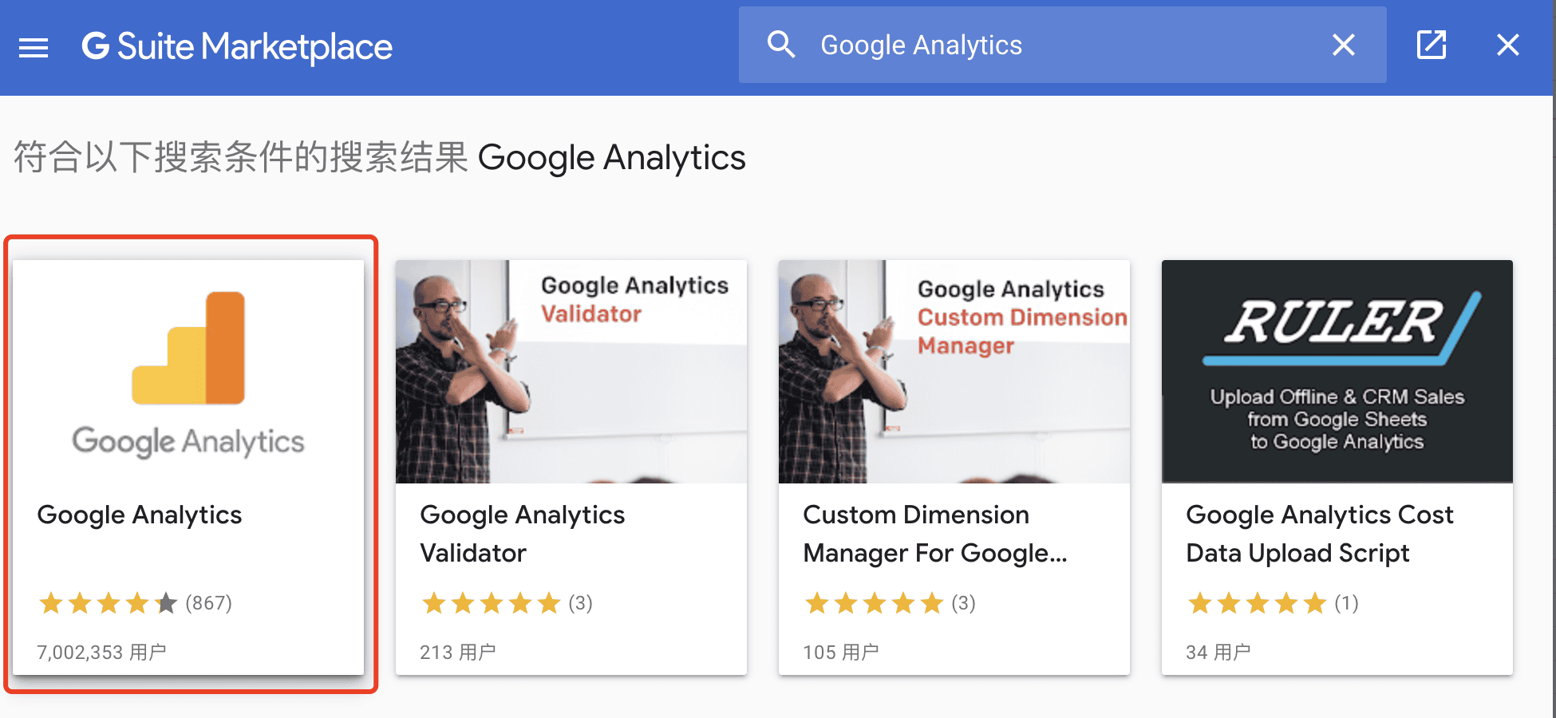Close the G Suite Marketplace dialog
1556x718 pixels.
click(1507, 45)
